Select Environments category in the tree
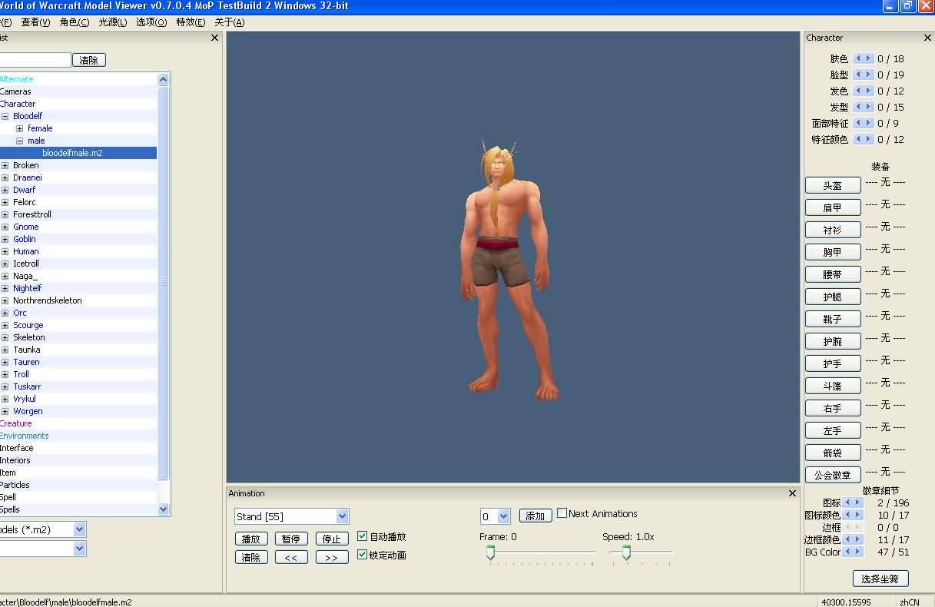 24,436
